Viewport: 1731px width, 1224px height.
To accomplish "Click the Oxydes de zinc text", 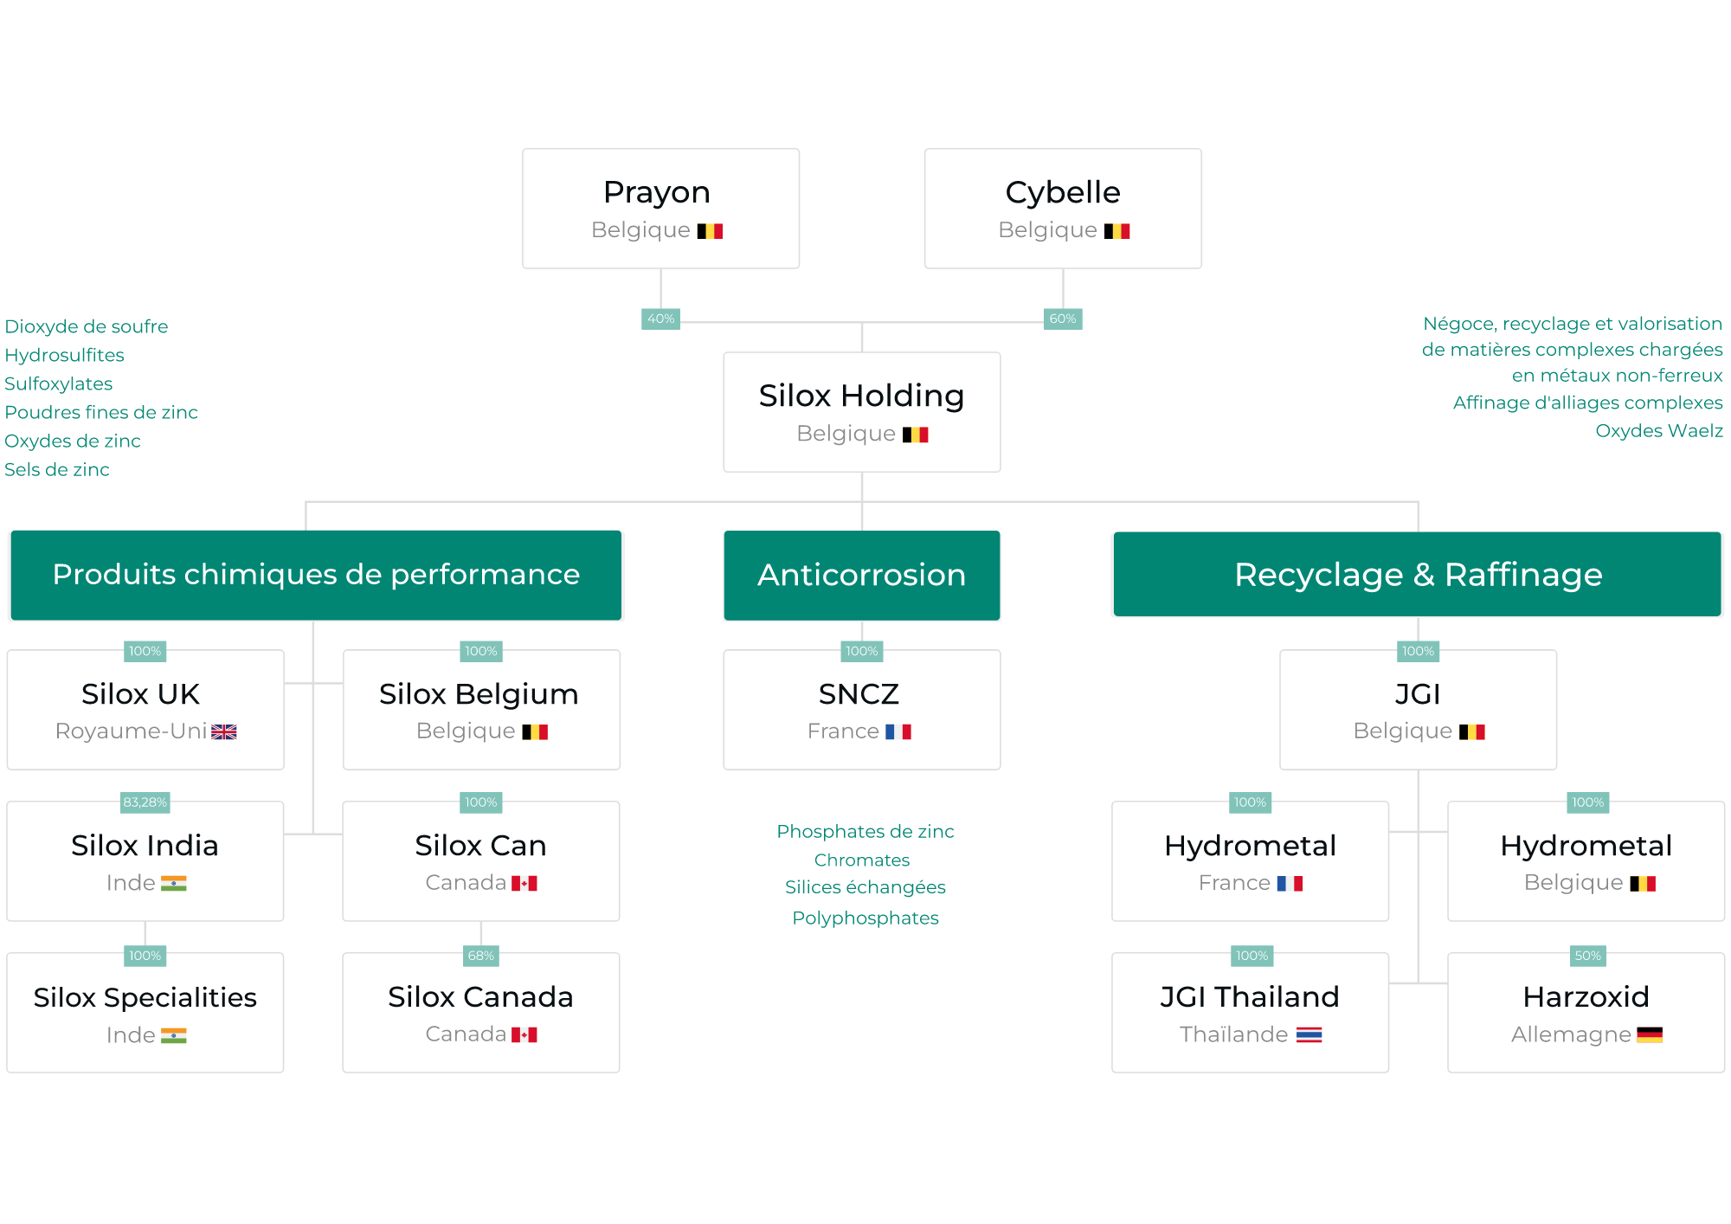I will coord(73,441).
